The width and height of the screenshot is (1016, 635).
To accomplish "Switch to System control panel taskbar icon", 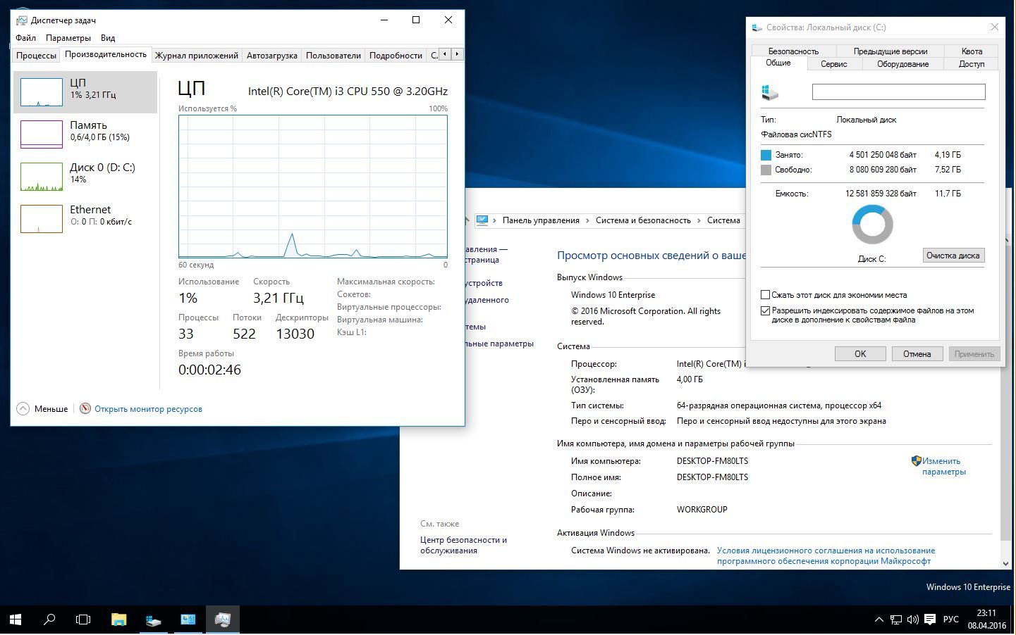I will pos(188,620).
